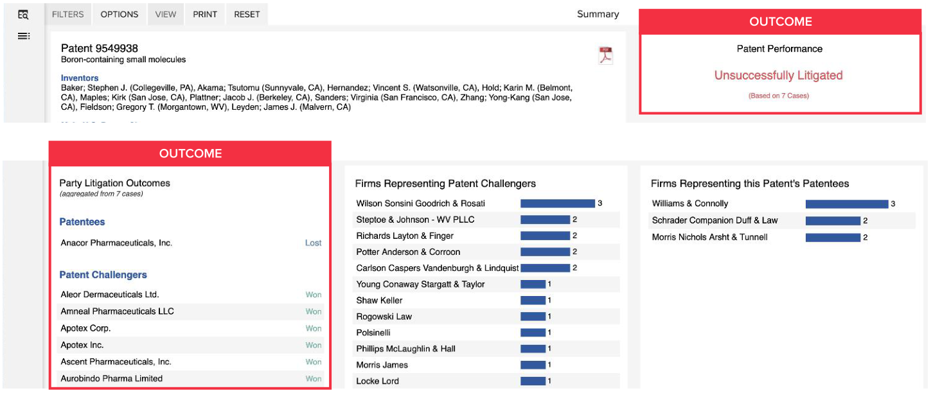
Task: Click Carlson Caspers Vandenburgh & Lindquist firm
Action: (x=438, y=268)
